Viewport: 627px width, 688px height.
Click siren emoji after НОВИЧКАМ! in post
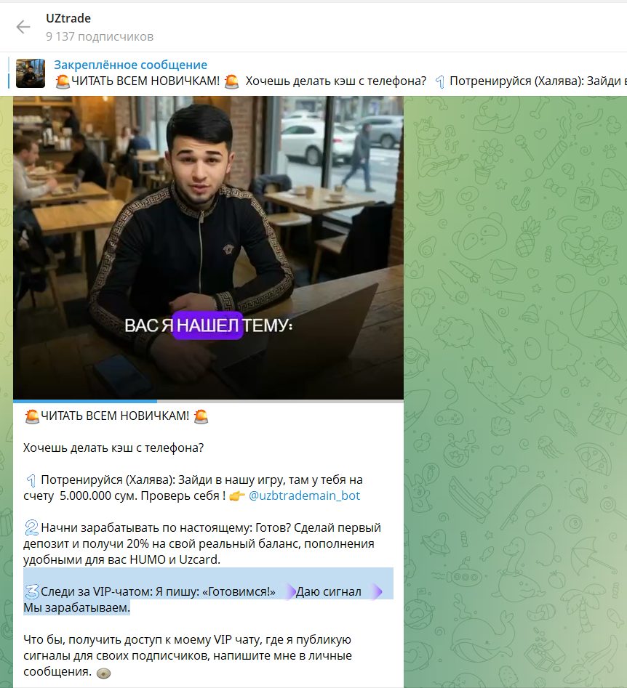pyautogui.click(x=201, y=416)
